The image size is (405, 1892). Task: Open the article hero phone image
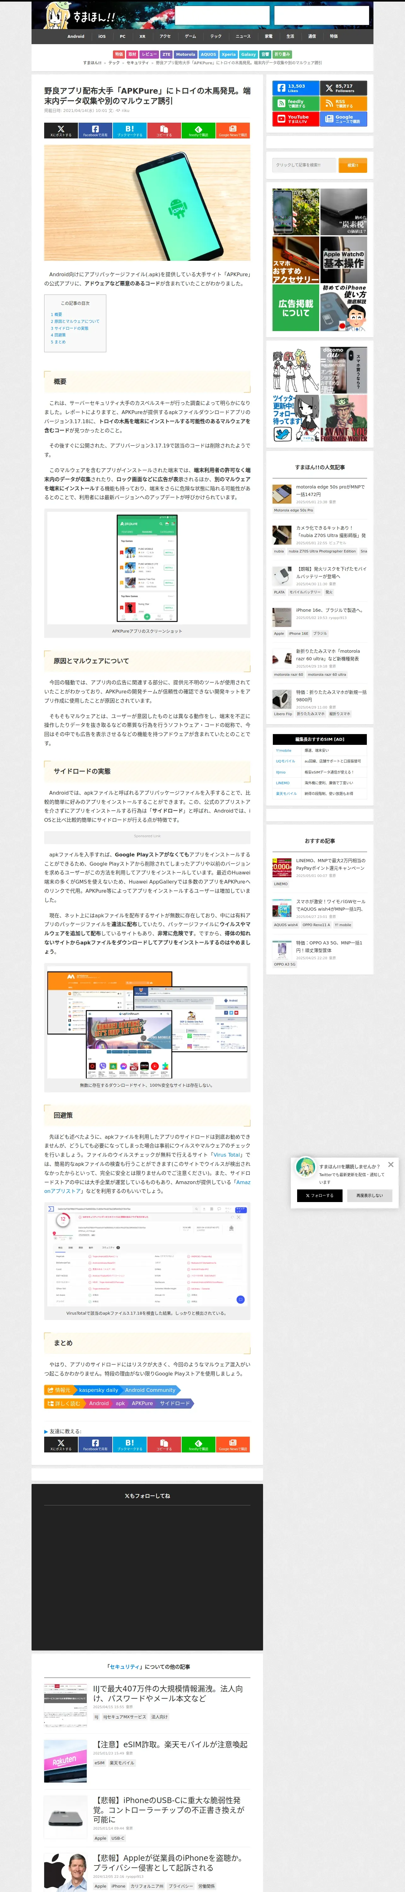click(147, 203)
